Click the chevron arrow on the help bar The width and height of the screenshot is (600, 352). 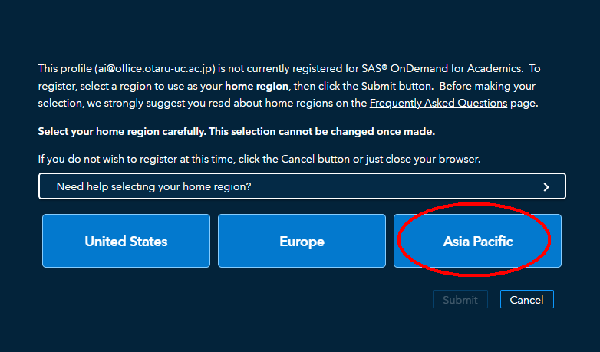[546, 186]
